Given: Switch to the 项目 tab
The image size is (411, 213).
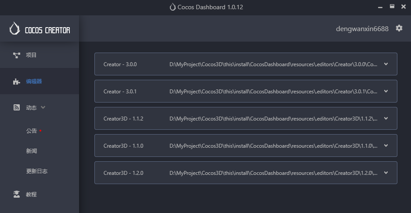Looking at the screenshot, I should pyautogui.click(x=31, y=55).
